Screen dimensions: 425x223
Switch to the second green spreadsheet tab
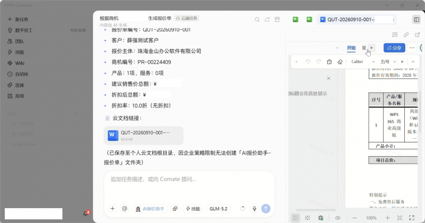(309, 20)
